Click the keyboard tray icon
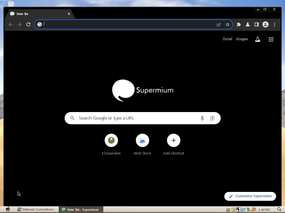This screenshot has height=213, width=285. [x=228, y=210]
